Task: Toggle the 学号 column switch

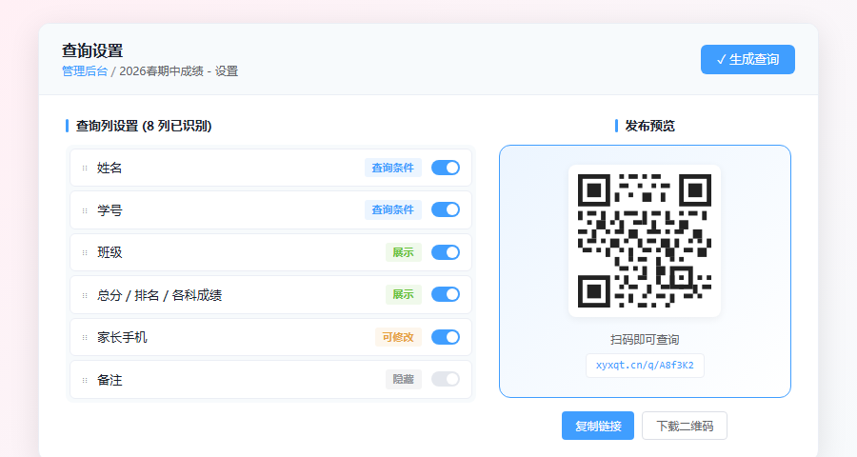Action: [446, 209]
